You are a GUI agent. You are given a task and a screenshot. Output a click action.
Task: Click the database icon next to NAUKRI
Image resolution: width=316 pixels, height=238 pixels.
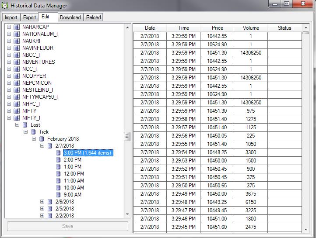click(x=17, y=41)
